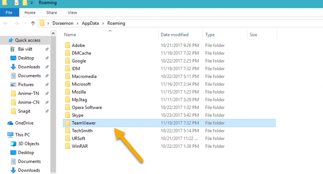323x174 pixels.
Task: Click the Properties icon in the title bar
Action: [16, 3]
